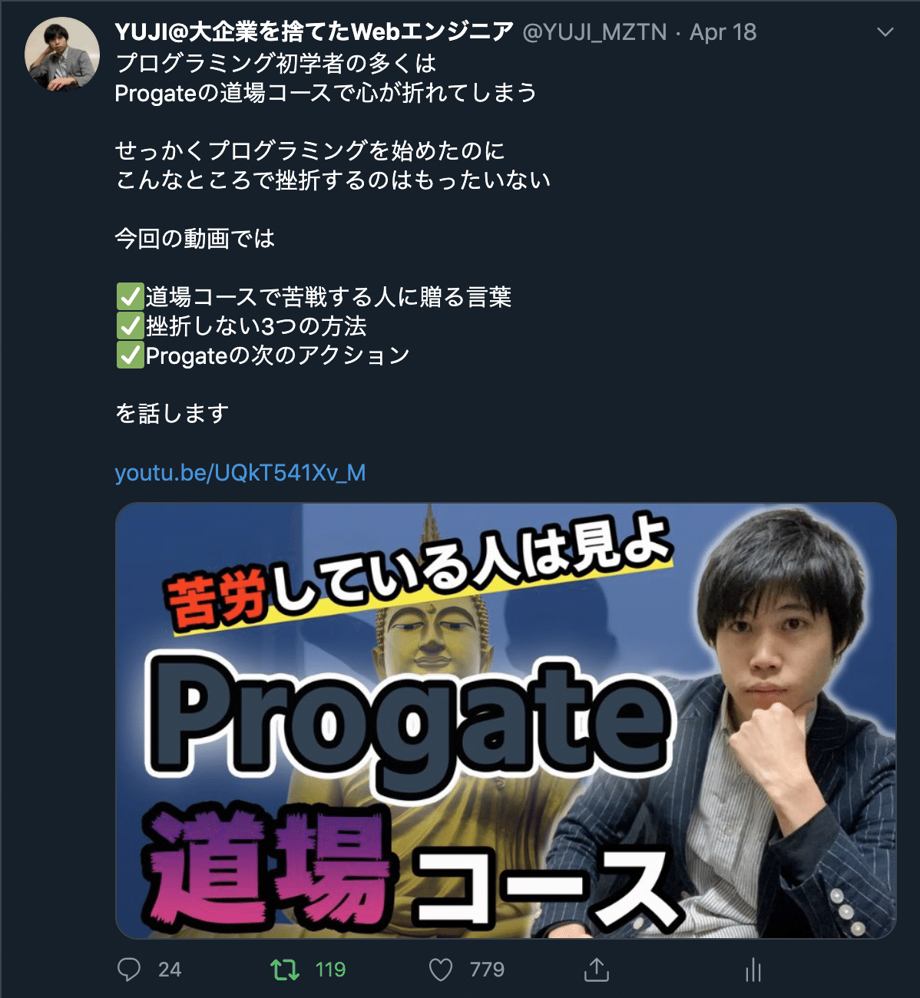View tweet analytics bar chart icon
This screenshot has width=920, height=998.
click(753, 970)
